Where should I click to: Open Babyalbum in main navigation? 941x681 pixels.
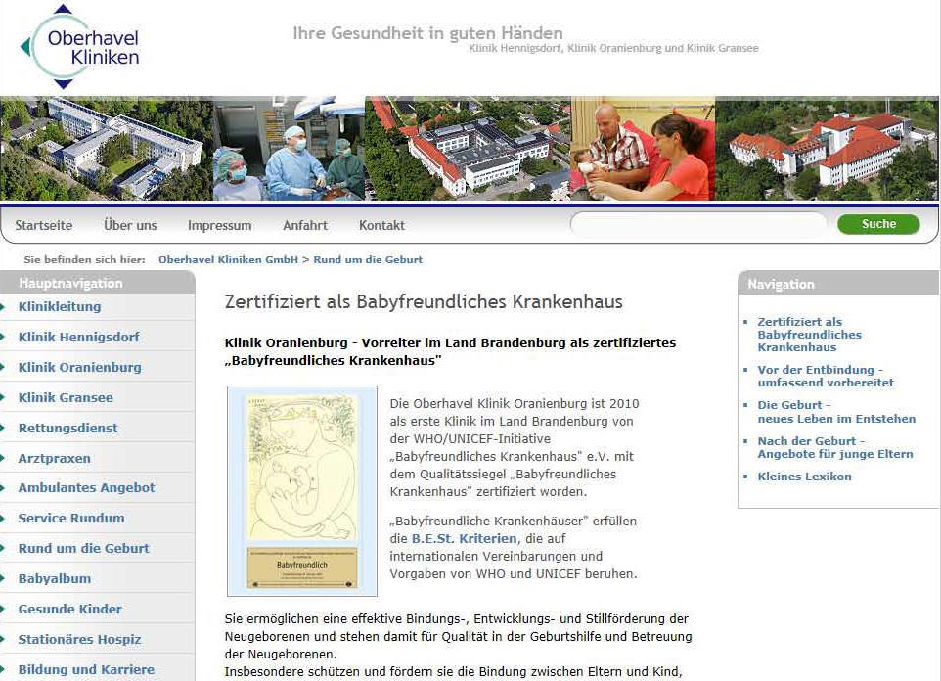(55, 578)
